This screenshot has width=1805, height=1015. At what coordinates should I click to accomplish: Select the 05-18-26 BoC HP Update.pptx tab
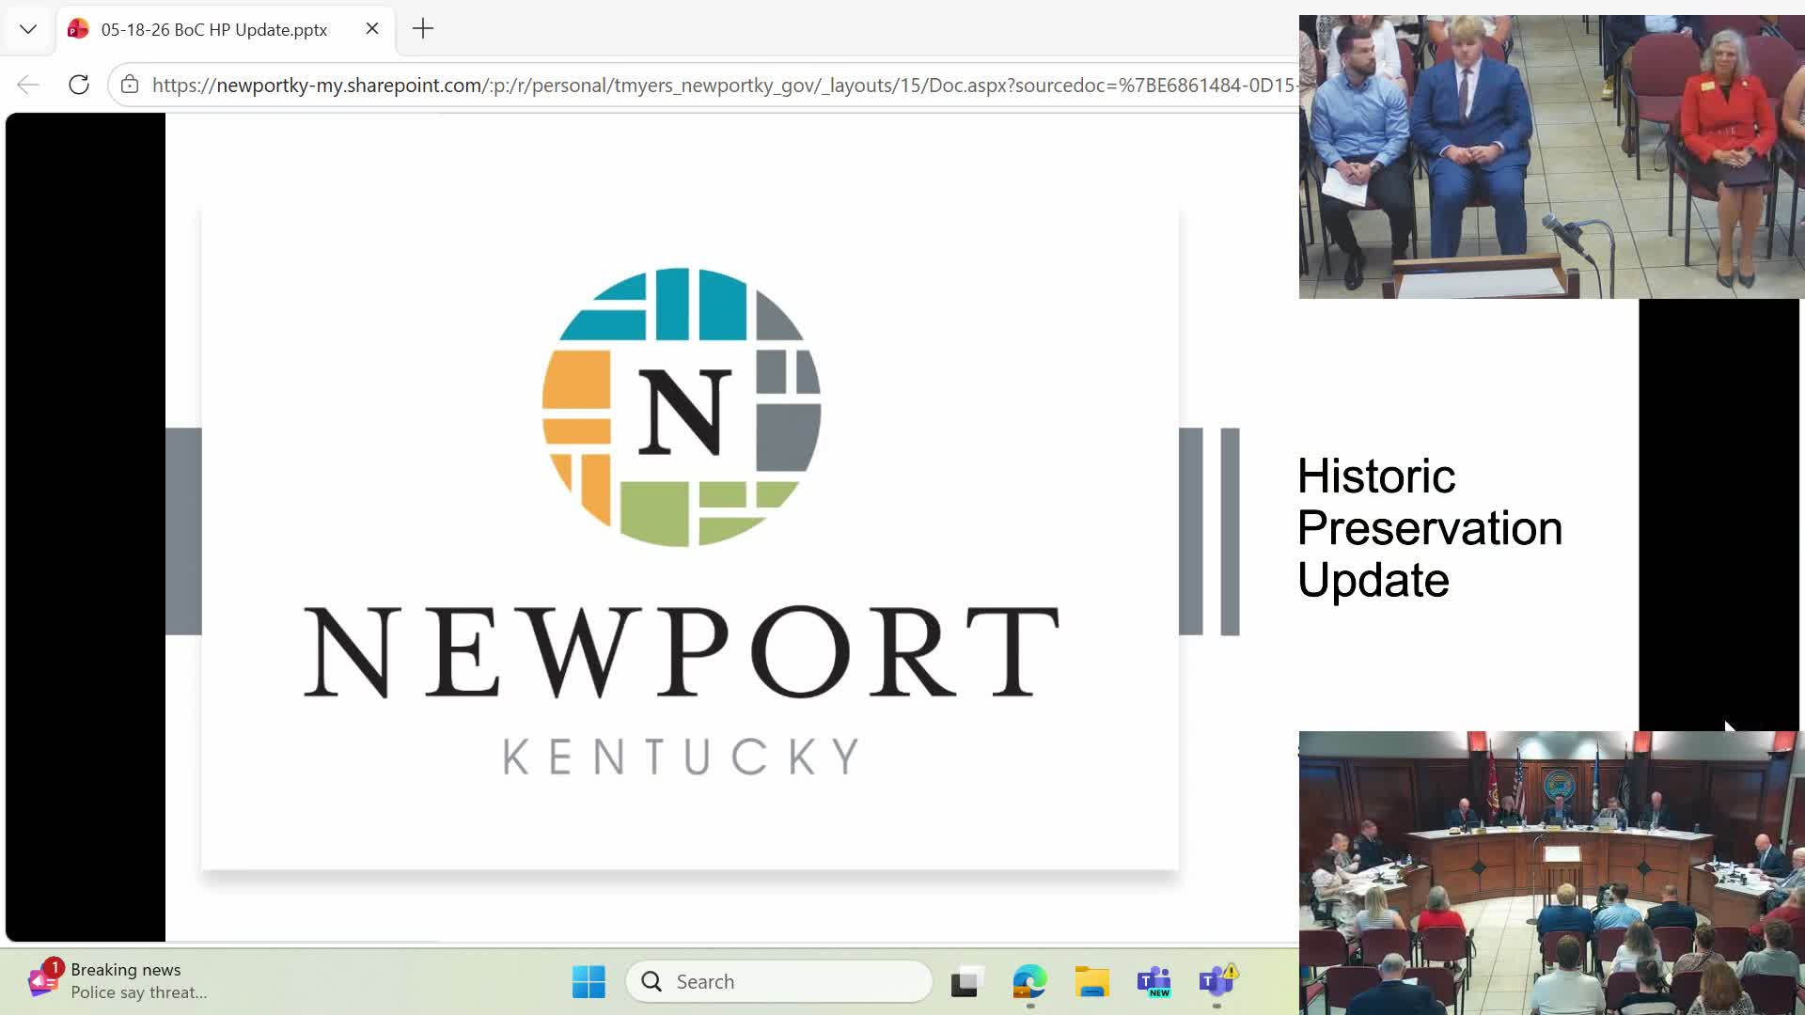coord(226,29)
